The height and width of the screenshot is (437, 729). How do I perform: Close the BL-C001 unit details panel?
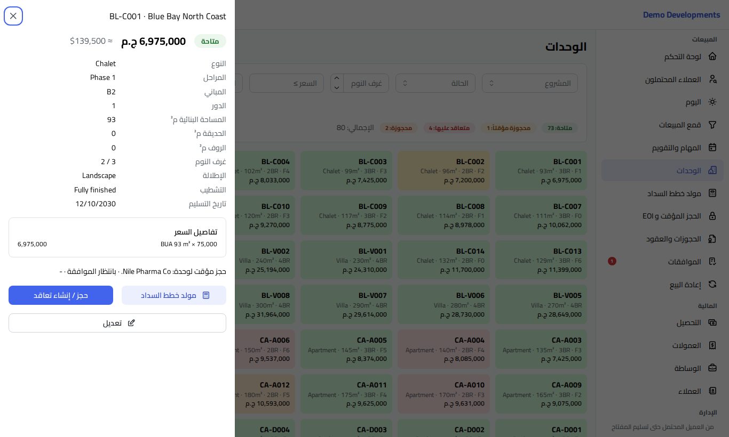point(13,16)
